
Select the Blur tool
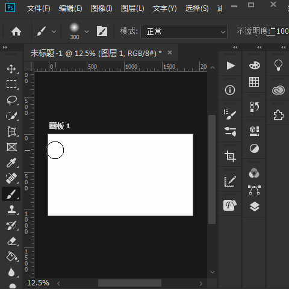pos(11,272)
